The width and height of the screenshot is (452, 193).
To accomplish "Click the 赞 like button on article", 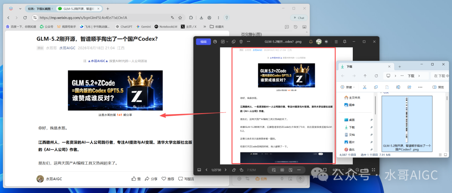I will [136, 179].
